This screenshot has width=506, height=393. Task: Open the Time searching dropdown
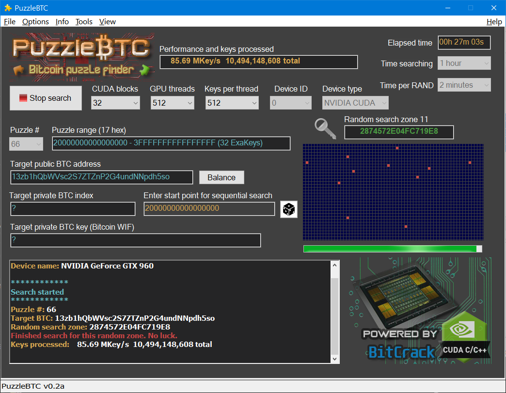(464, 63)
